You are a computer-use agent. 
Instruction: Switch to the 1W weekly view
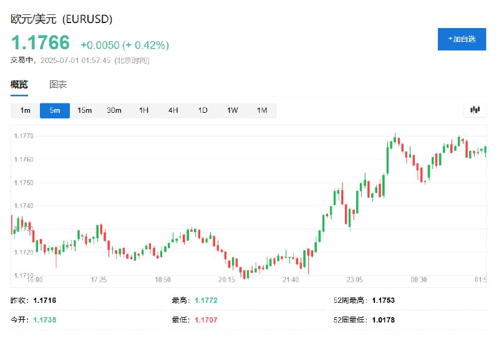[232, 110]
